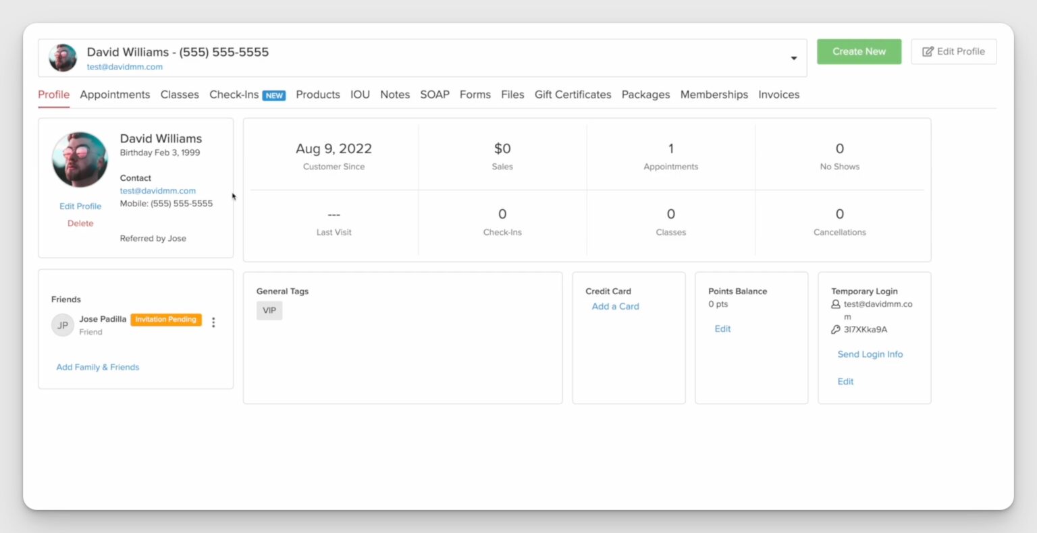Select the Memberships tab
This screenshot has width=1037, height=533.
pyautogui.click(x=714, y=94)
